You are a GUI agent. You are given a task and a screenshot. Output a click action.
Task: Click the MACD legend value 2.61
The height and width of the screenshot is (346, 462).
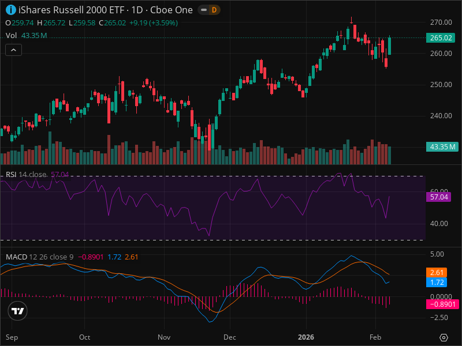[x=132, y=257]
